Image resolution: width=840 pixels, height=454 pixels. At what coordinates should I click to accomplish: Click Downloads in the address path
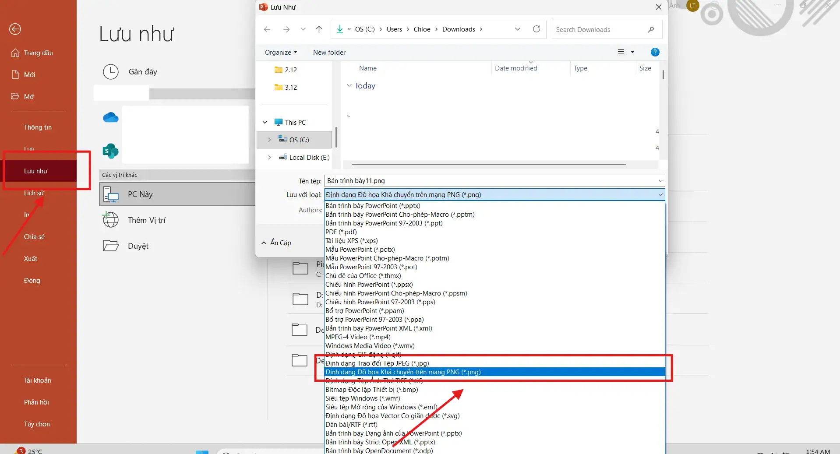(459, 29)
